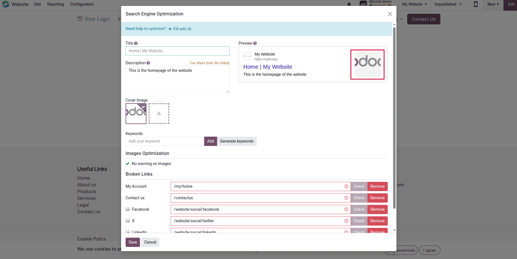Image resolution: width=517 pixels, height=259 pixels.
Task: Click the upload cover image placeholder
Action: [159, 113]
